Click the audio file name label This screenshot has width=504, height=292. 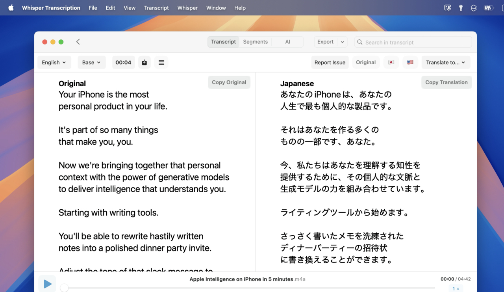point(247,279)
